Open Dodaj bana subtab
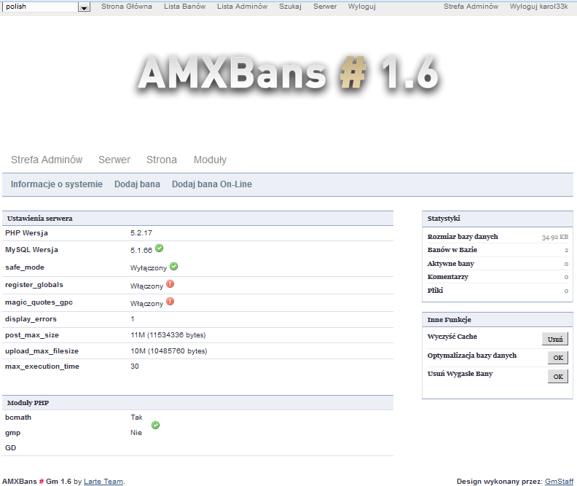 coord(137,184)
